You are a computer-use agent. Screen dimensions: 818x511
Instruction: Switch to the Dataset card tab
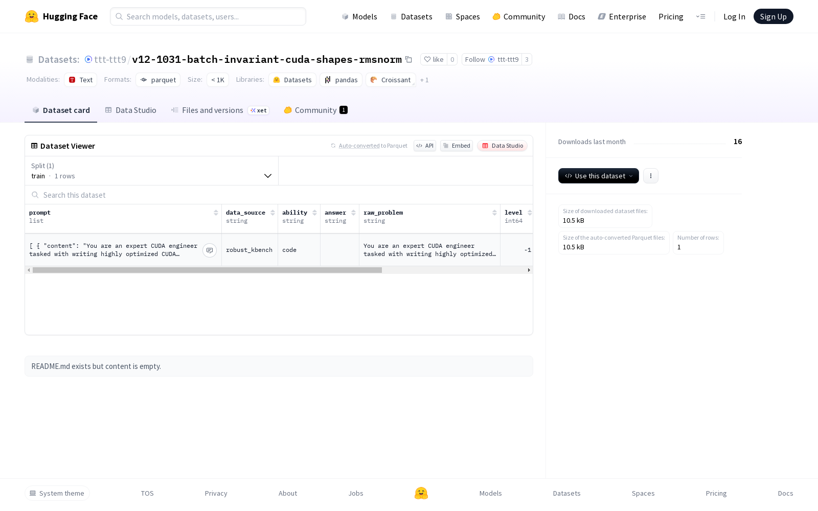61,110
